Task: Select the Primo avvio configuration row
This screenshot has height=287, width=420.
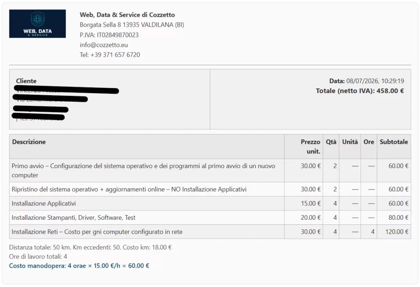Action: click(x=210, y=171)
